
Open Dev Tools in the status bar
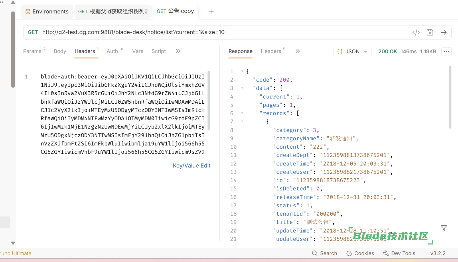[x=399, y=253]
